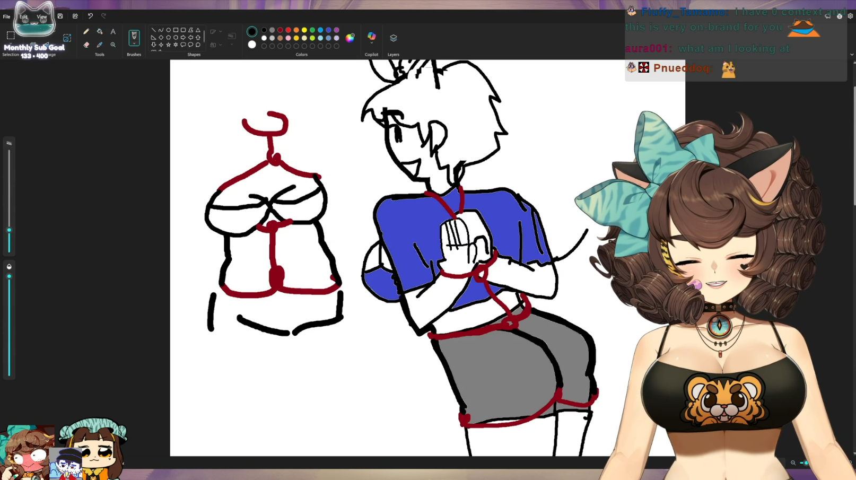
Task: Choose Color 2 white secondary swatch
Action: 252,45
